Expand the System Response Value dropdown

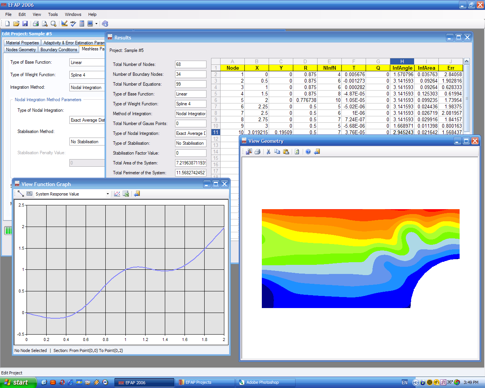[x=108, y=194]
